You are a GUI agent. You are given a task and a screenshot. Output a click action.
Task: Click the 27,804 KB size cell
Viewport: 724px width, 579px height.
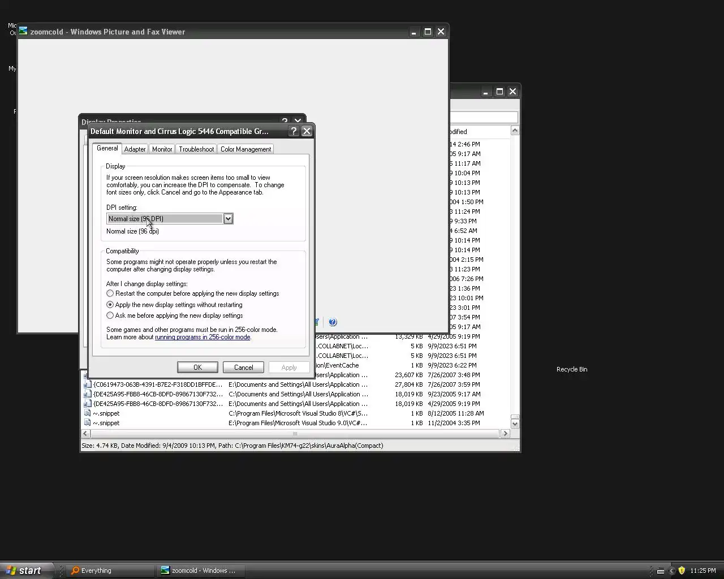pyautogui.click(x=409, y=384)
